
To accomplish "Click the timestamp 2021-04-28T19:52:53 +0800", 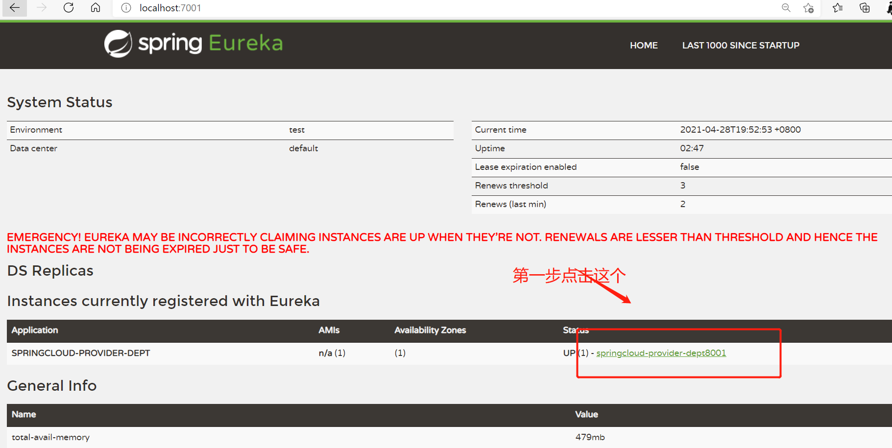I will coord(741,130).
